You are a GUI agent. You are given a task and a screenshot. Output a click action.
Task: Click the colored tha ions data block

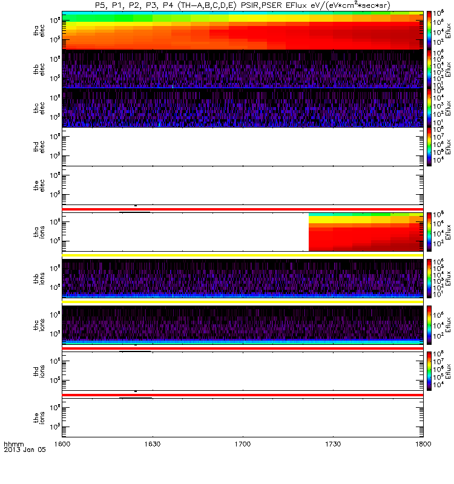point(366,232)
